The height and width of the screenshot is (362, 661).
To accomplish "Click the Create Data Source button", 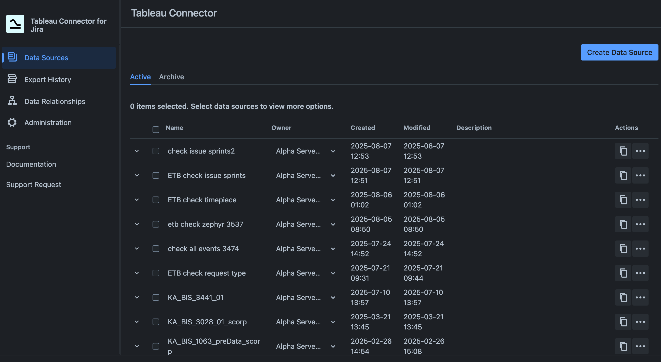I will coord(619,52).
